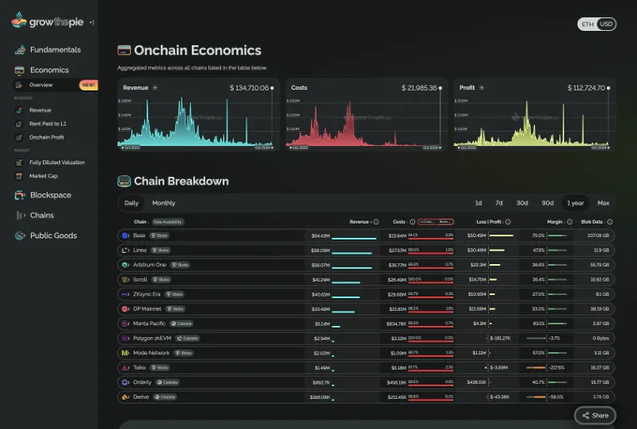Sort table by Blob Data column
The height and width of the screenshot is (429, 637).
(x=593, y=222)
